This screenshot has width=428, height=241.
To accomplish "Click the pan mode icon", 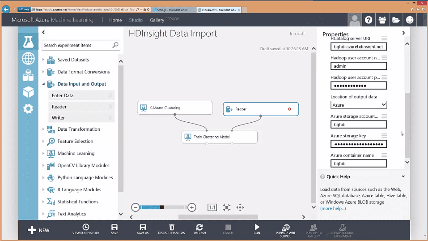I will pos(240,207).
